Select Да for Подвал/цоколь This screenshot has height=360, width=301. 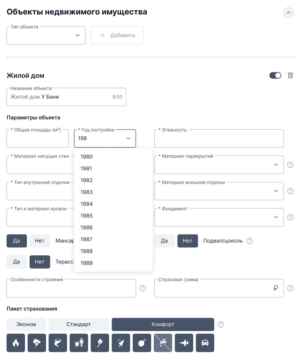[x=165, y=241]
